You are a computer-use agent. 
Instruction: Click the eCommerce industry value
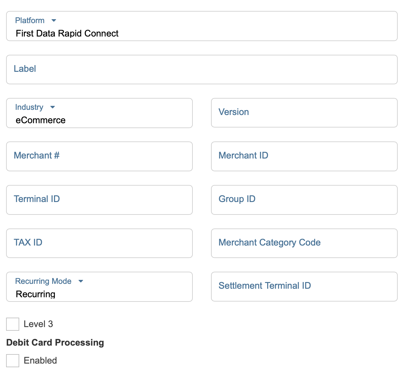tap(41, 120)
